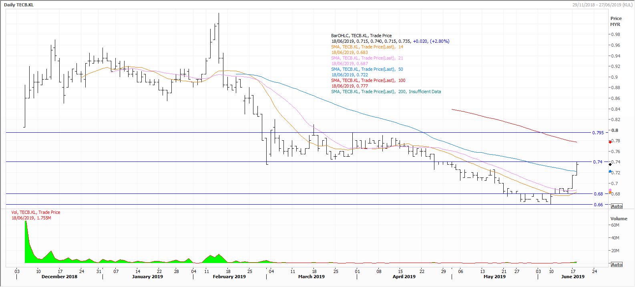Click the red SMA 100 price-axis marker
635x287 pixels.
[x=610, y=142]
